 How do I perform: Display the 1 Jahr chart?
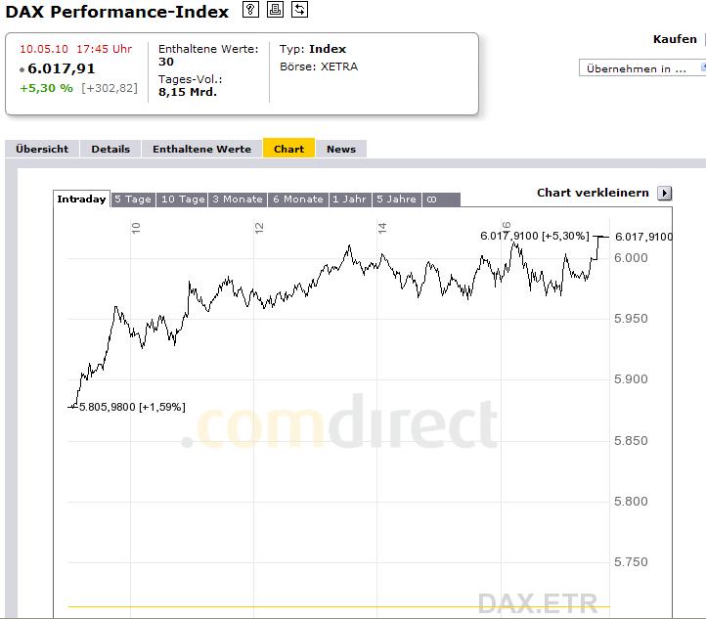(x=349, y=199)
